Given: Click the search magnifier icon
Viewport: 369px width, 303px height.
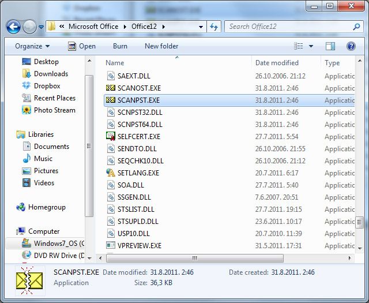Looking at the screenshot, I should [x=356, y=27].
